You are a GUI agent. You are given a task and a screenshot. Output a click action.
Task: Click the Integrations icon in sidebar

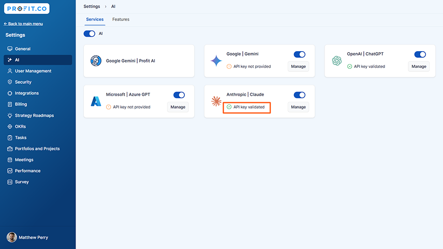10,93
